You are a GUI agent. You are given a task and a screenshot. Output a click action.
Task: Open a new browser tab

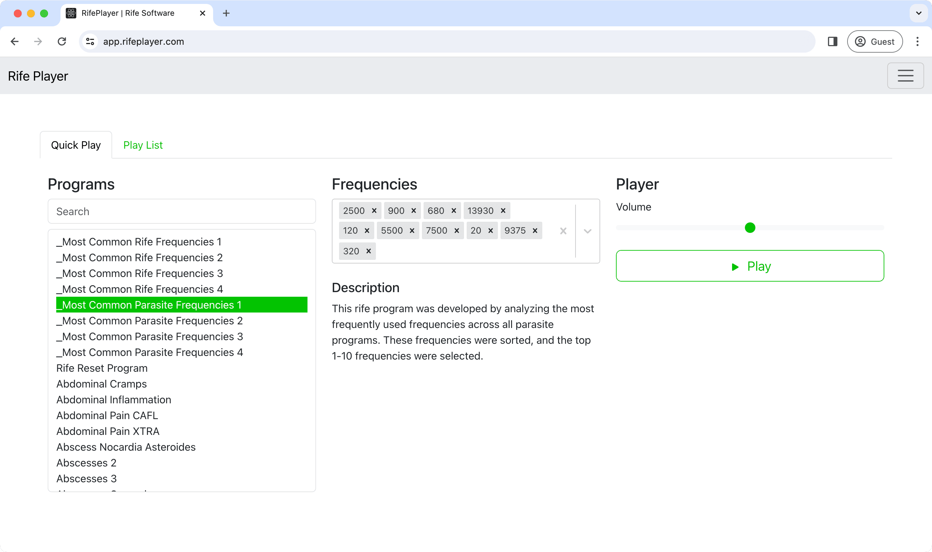(226, 13)
